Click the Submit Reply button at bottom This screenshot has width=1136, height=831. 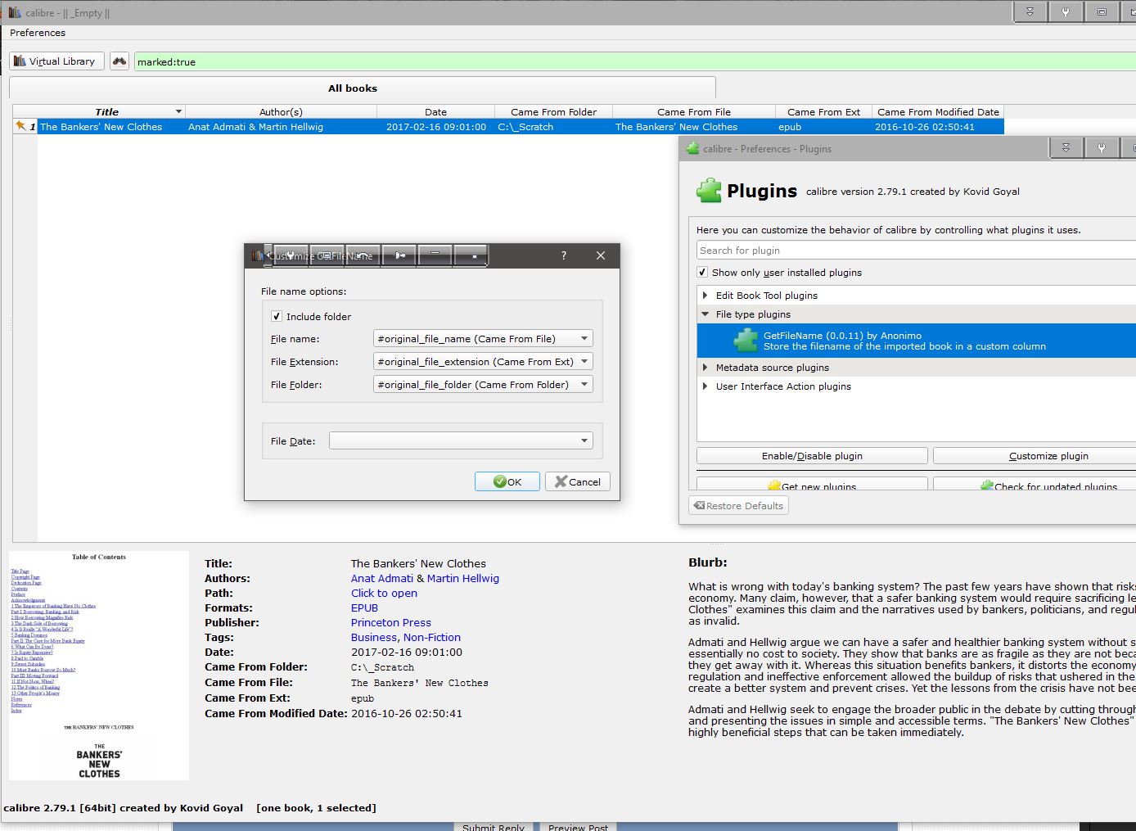click(493, 827)
